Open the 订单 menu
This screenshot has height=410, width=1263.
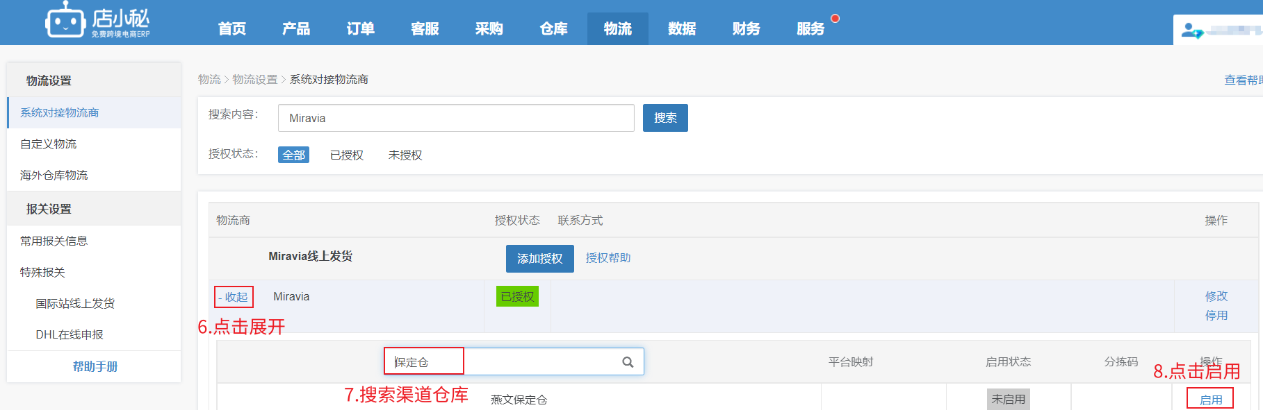pos(361,28)
